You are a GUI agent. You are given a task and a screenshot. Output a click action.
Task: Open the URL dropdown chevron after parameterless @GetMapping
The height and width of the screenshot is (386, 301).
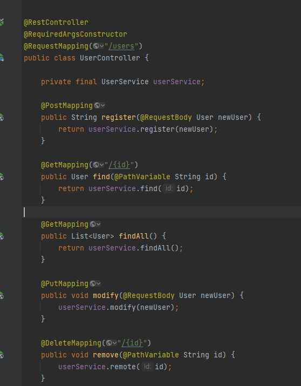[98, 224]
